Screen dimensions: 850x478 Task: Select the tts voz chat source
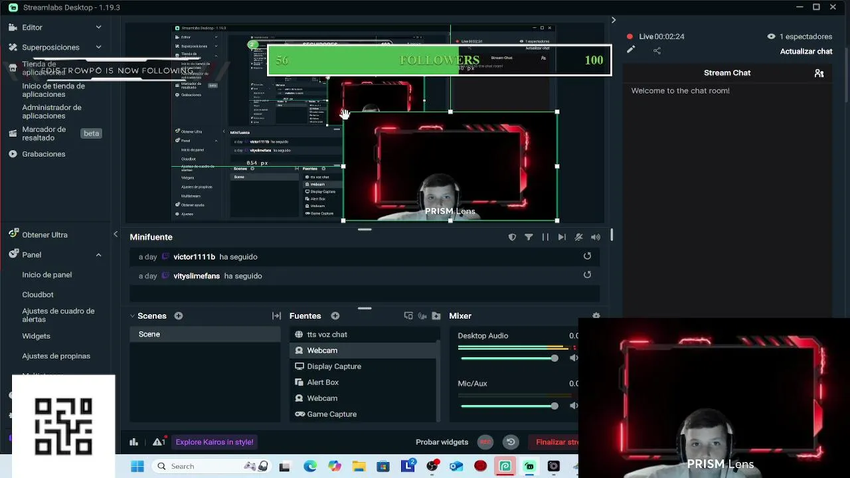[x=364, y=335]
